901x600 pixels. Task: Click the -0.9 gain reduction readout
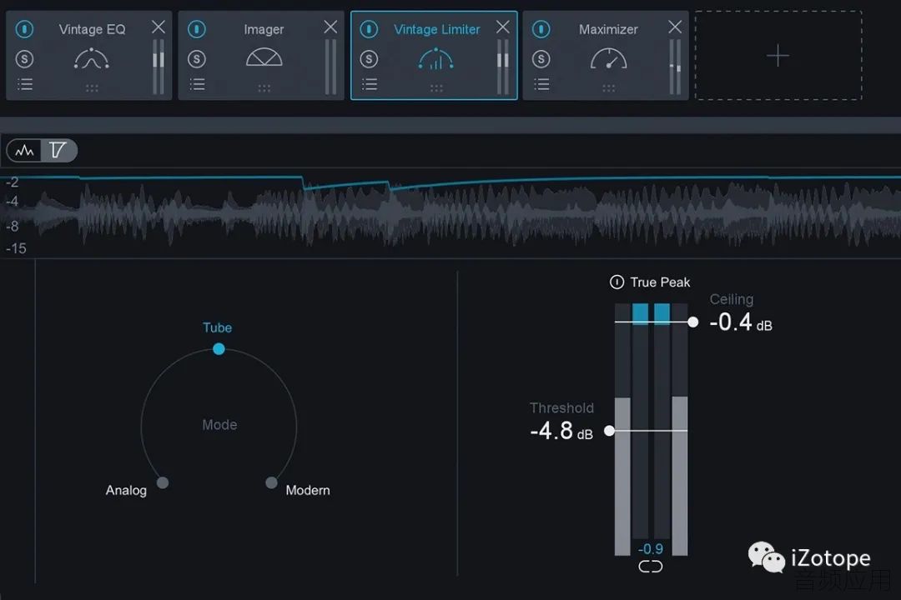coord(651,549)
